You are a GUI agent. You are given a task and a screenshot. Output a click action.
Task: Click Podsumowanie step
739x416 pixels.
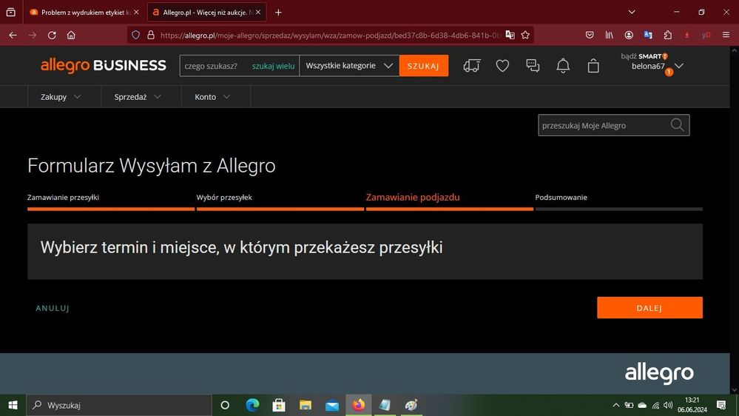point(561,197)
